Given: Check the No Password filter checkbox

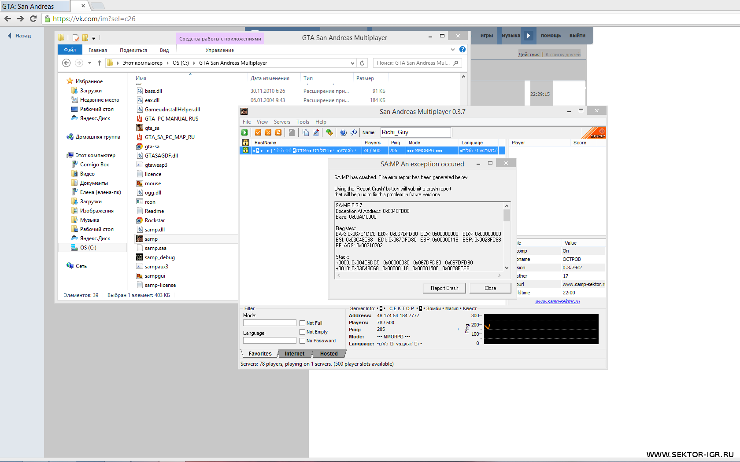Looking at the screenshot, I should (303, 341).
